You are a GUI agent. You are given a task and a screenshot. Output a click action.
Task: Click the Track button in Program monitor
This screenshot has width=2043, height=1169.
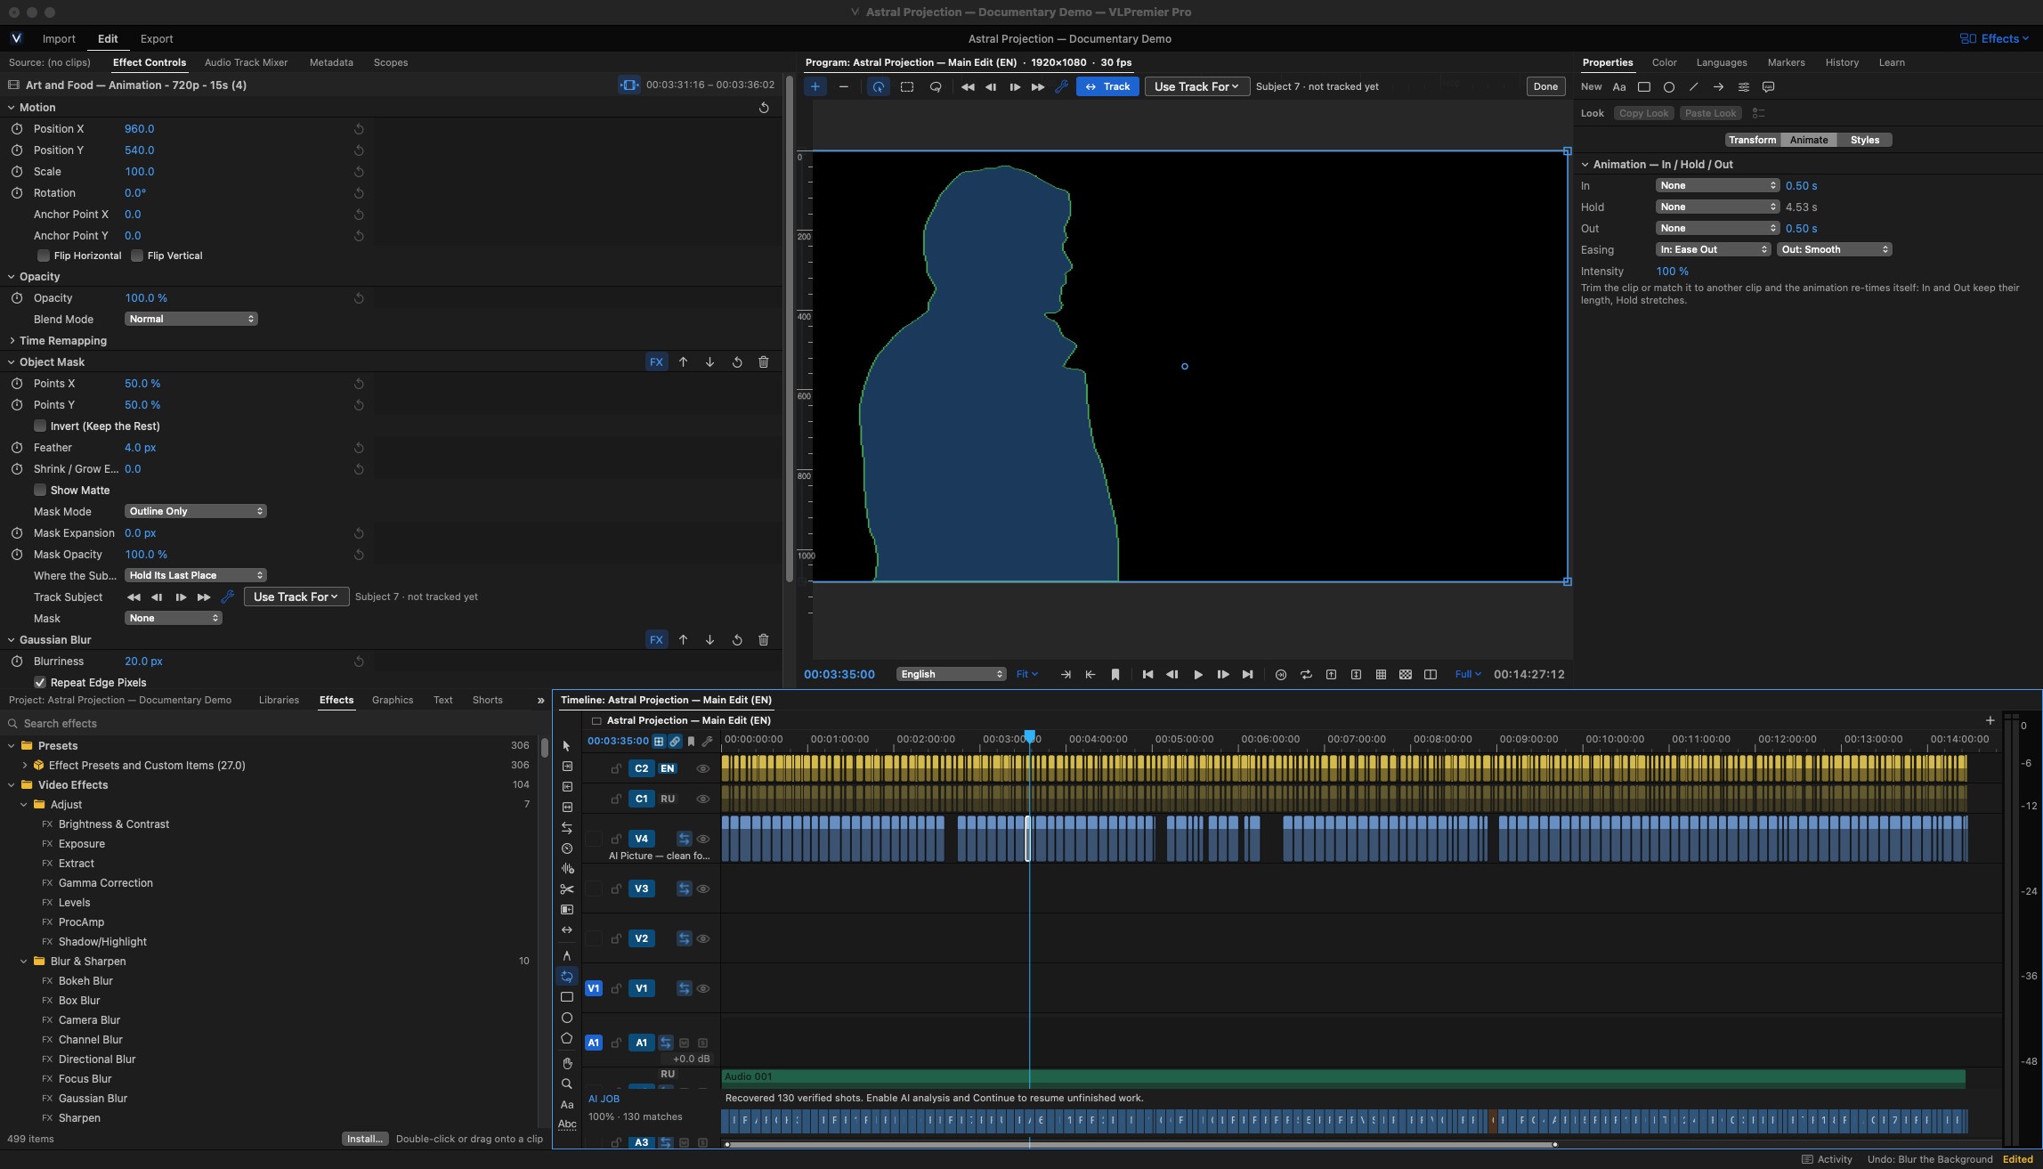point(1107,86)
